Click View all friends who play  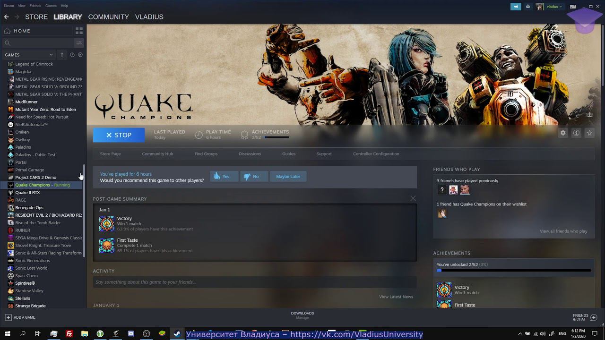coord(563,231)
